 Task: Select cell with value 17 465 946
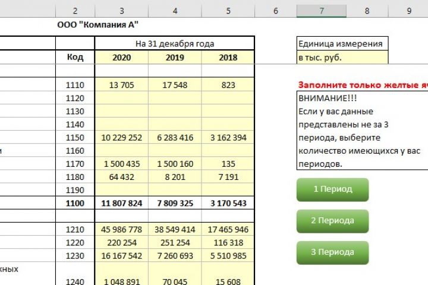pyautogui.click(x=228, y=229)
